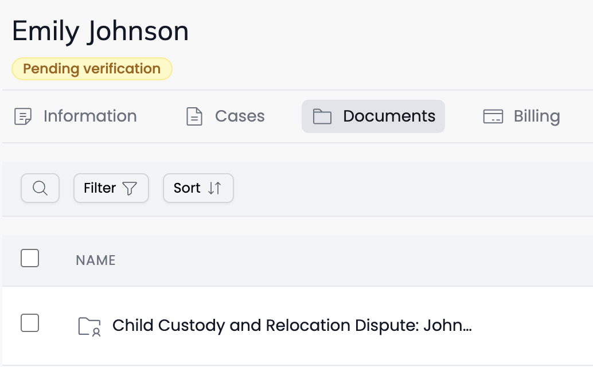Switch to the Information tab

[90, 116]
